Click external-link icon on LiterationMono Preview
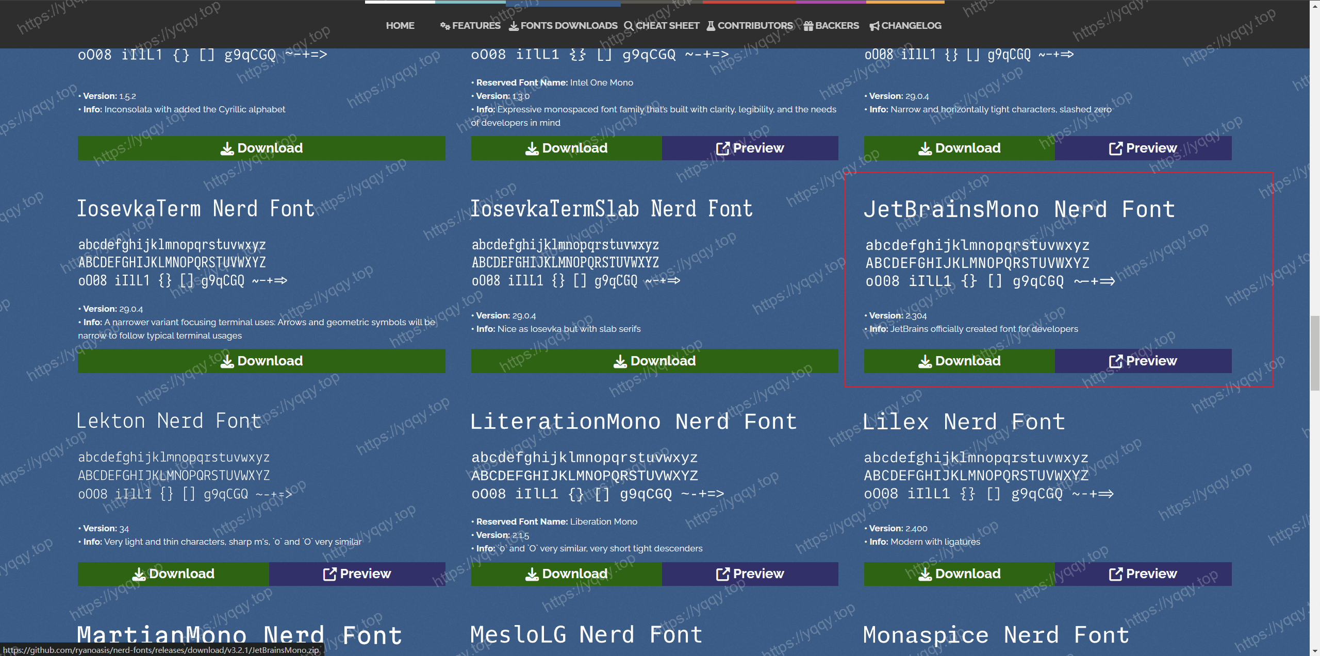The image size is (1320, 656). coord(722,575)
